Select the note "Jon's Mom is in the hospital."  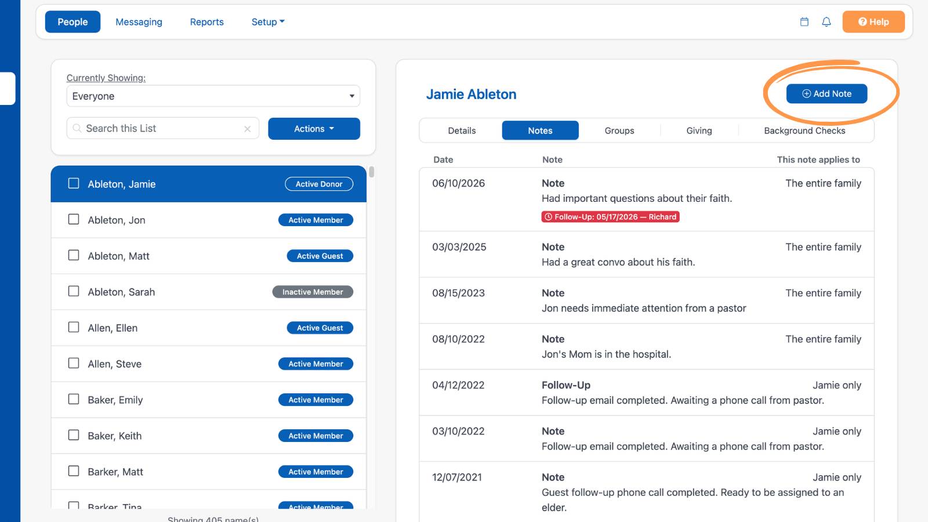coord(647,346)
